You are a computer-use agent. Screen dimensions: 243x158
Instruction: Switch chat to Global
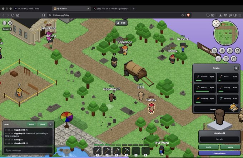click(42, 124)
